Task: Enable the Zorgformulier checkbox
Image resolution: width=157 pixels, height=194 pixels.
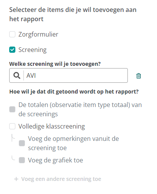Action: pos(12,34)
